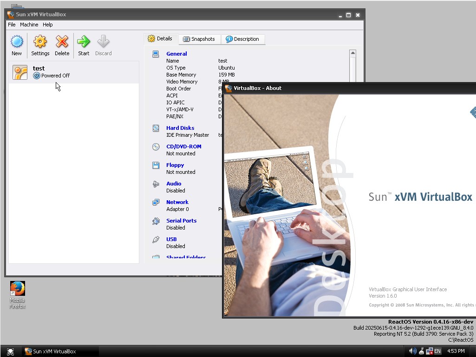Open the Hard Disks settings link

[180, 128]
